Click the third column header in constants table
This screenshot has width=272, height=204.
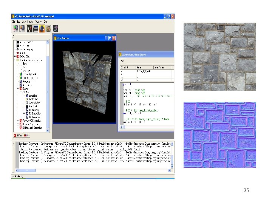pyautogui.click(x=162, y=67)
